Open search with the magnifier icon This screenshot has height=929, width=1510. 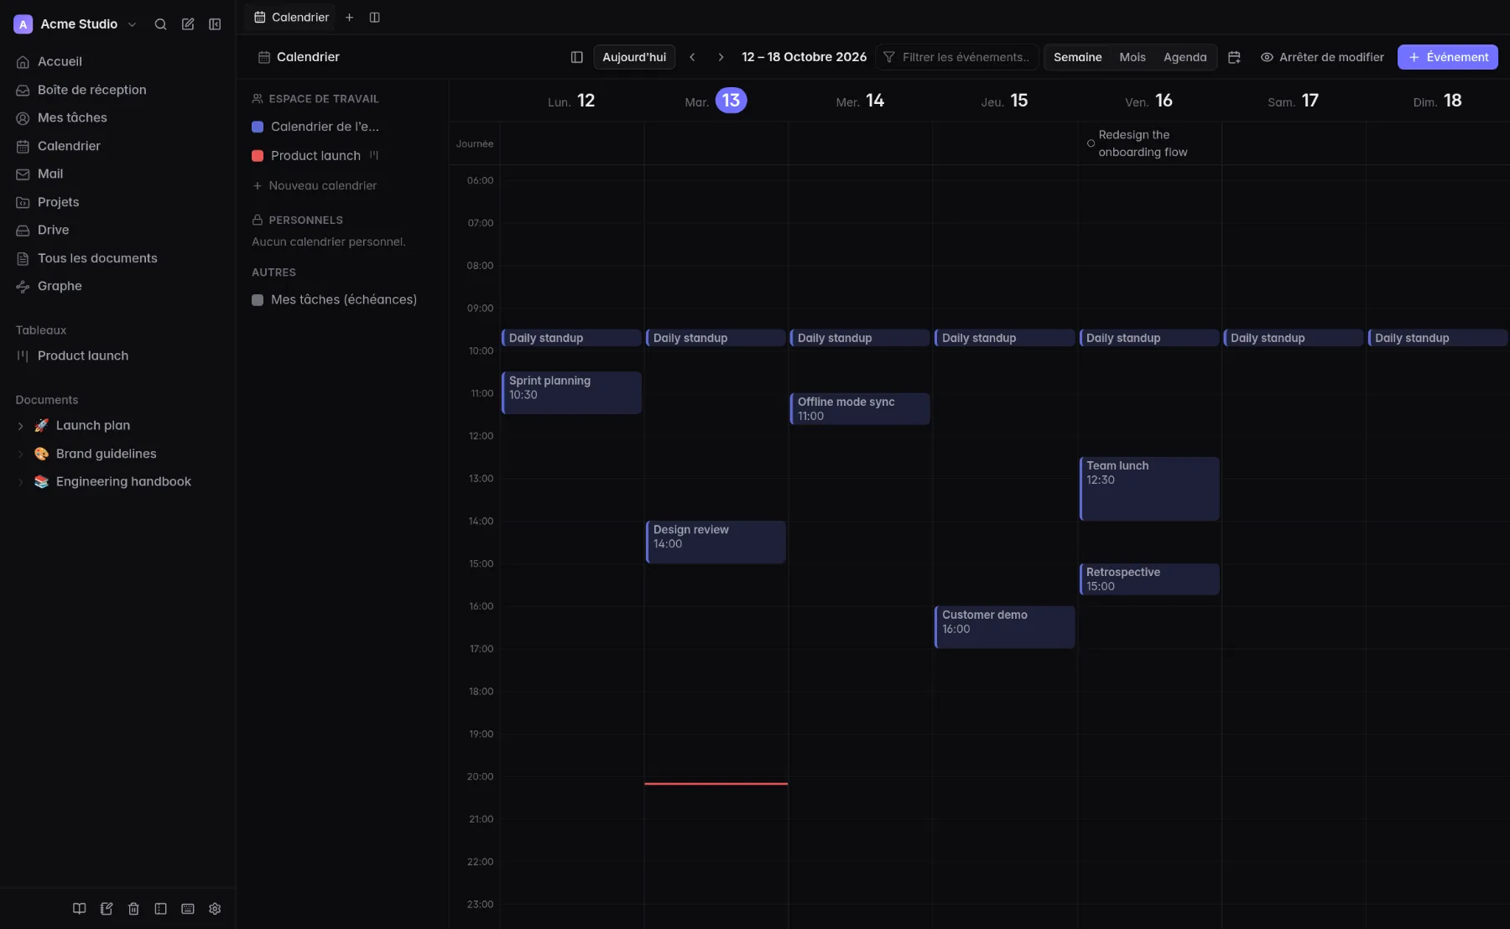tap(160, 24)
